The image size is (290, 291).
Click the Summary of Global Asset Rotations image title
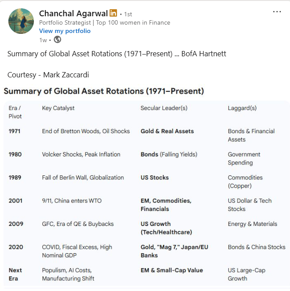point(104,91)
